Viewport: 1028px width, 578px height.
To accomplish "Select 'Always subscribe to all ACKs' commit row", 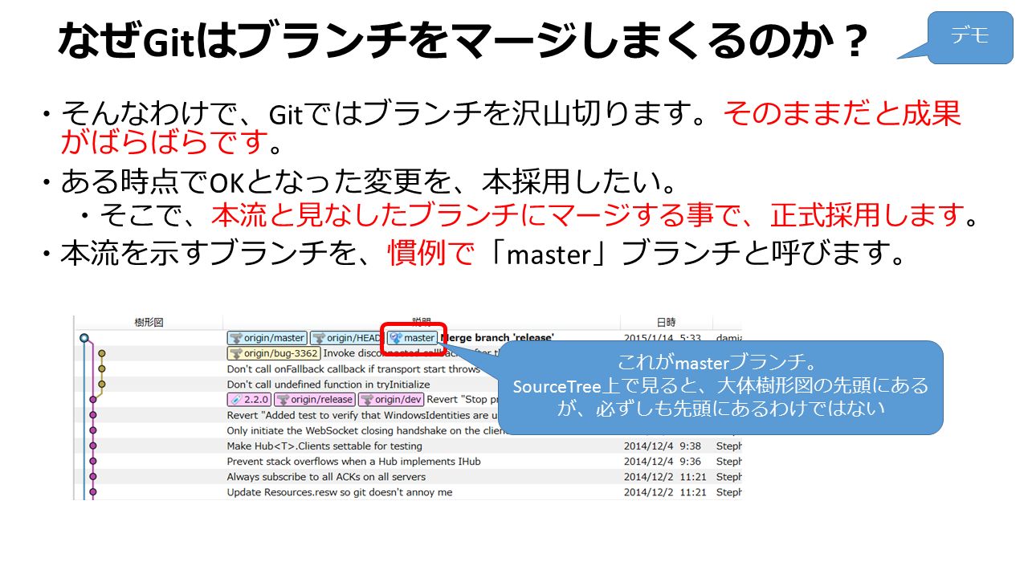I will (408, 476).
